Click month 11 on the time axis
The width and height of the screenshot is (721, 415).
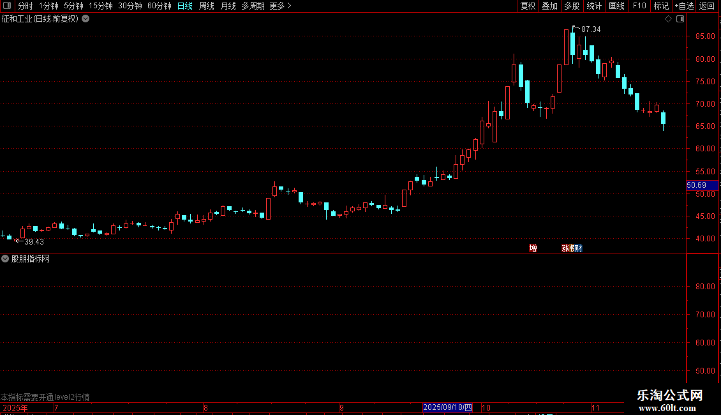tap(595, 408)
